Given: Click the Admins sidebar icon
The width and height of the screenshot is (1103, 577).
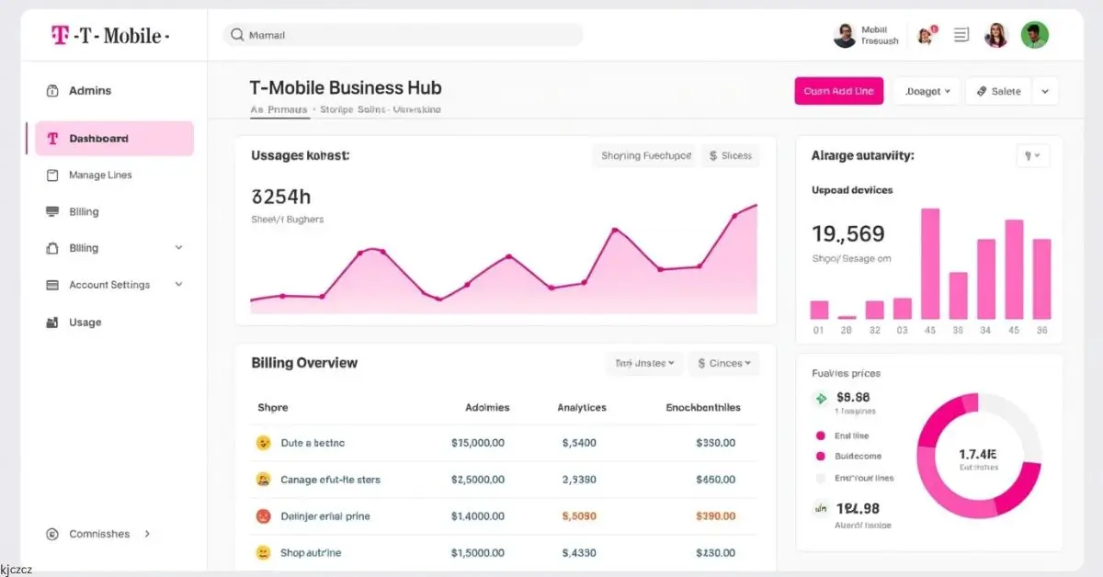Looking at the screenshot, I should (52, 91).
